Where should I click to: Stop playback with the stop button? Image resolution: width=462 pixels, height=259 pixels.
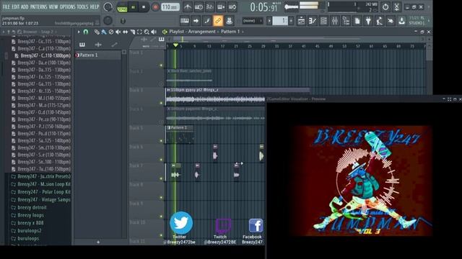[x=144, y=7]
